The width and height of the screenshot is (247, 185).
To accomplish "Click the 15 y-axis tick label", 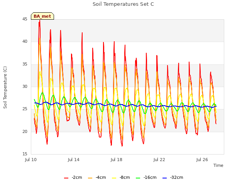I will 25,154.
